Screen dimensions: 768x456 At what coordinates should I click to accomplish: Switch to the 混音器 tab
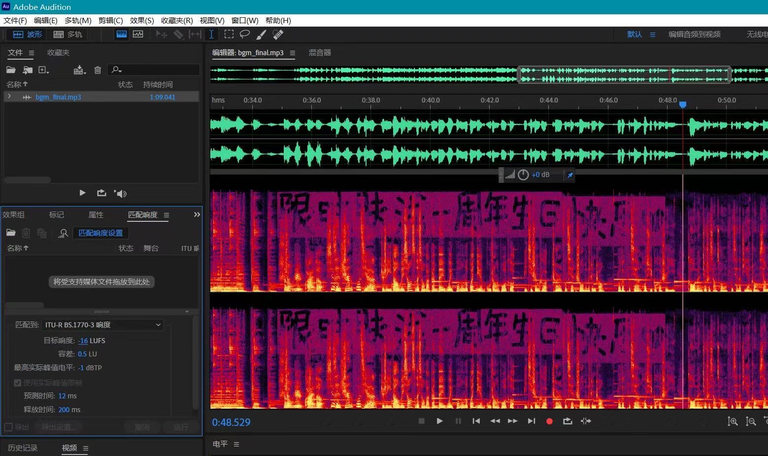(320, 53)
